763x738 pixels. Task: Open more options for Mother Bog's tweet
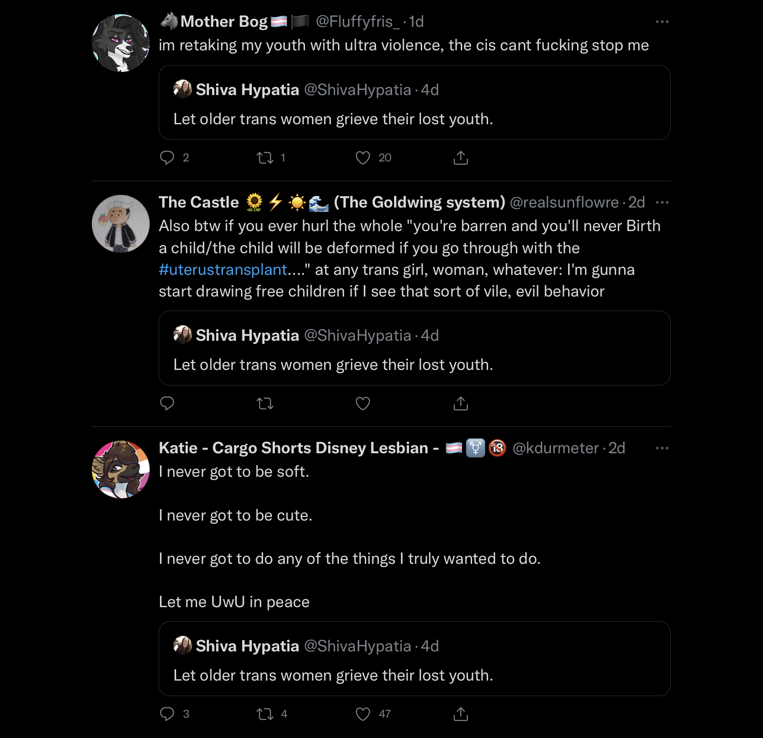tap(662, 22)
